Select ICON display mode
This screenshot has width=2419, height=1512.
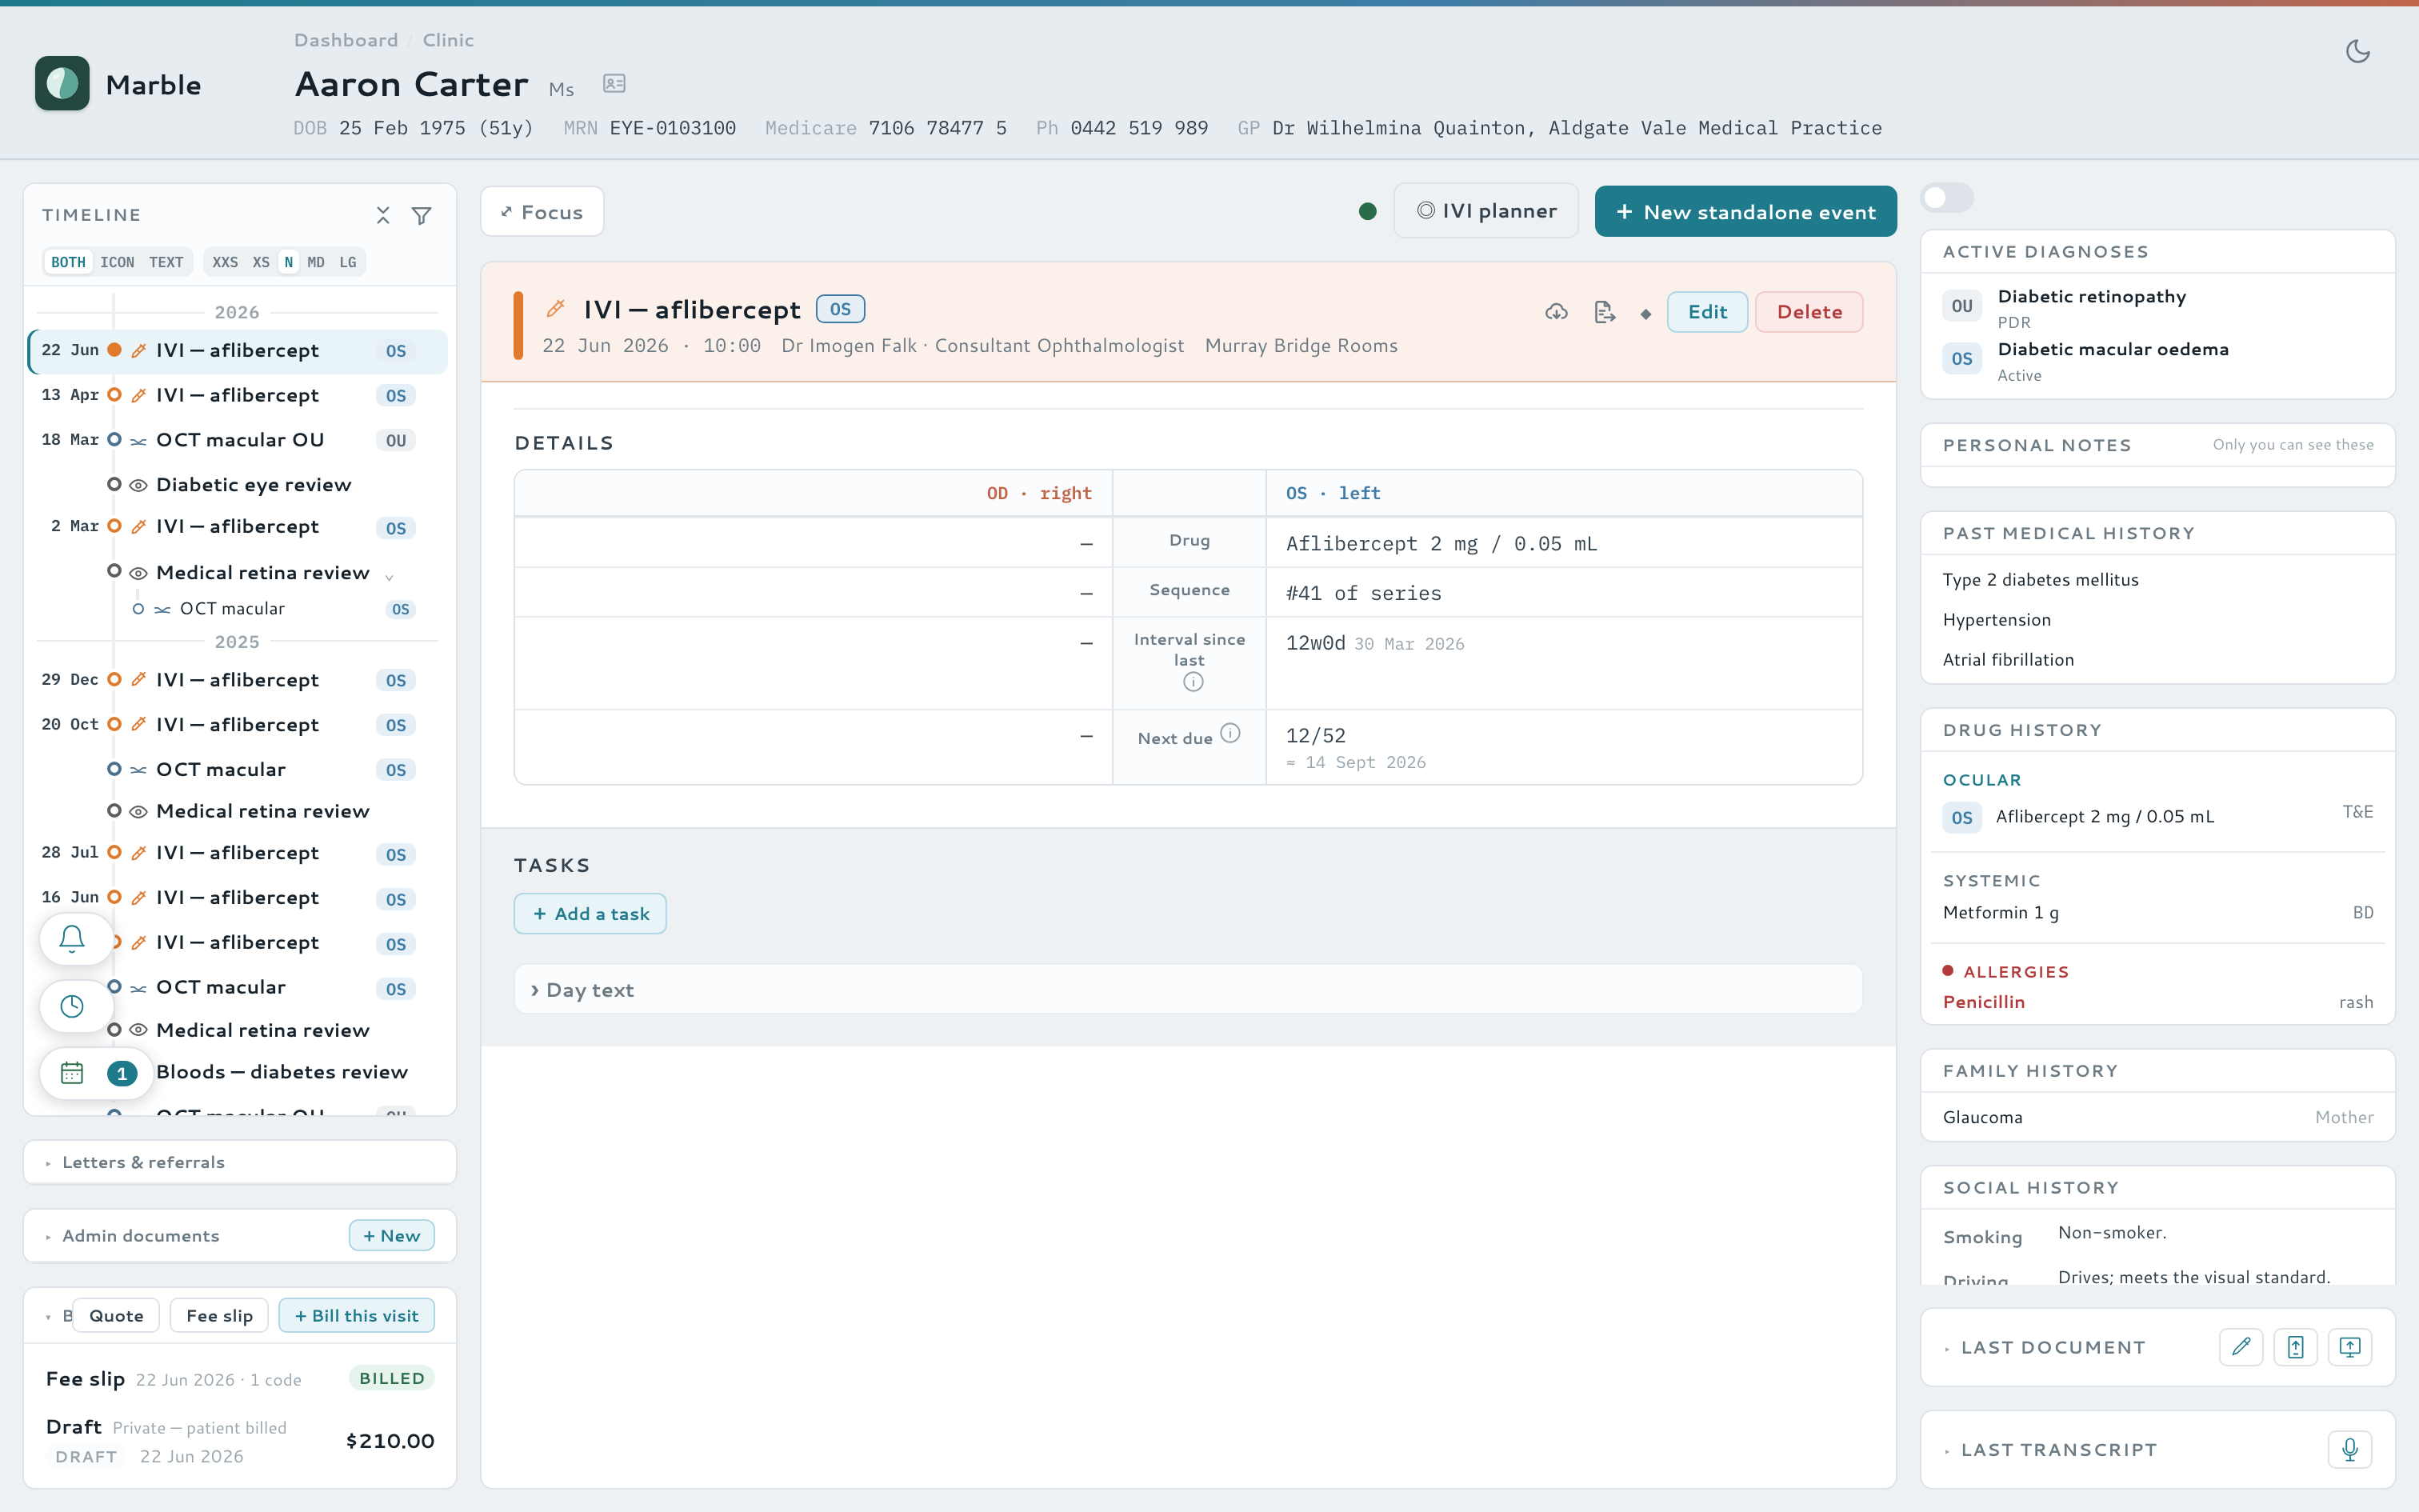pos(117,262)
